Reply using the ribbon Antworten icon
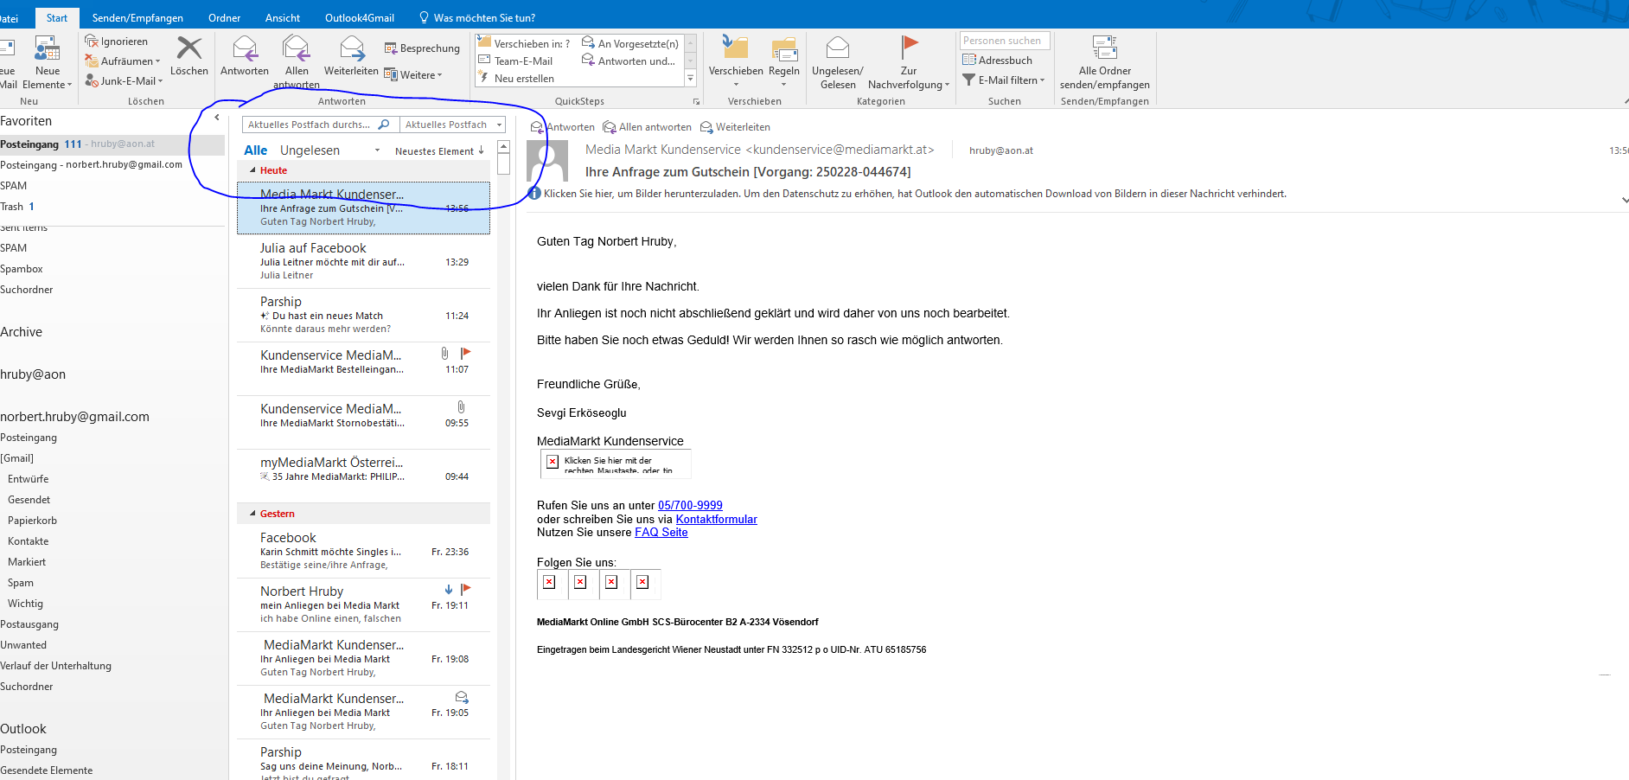The height and width of the screenshot is (780, 1629). (x=245, y=48)
